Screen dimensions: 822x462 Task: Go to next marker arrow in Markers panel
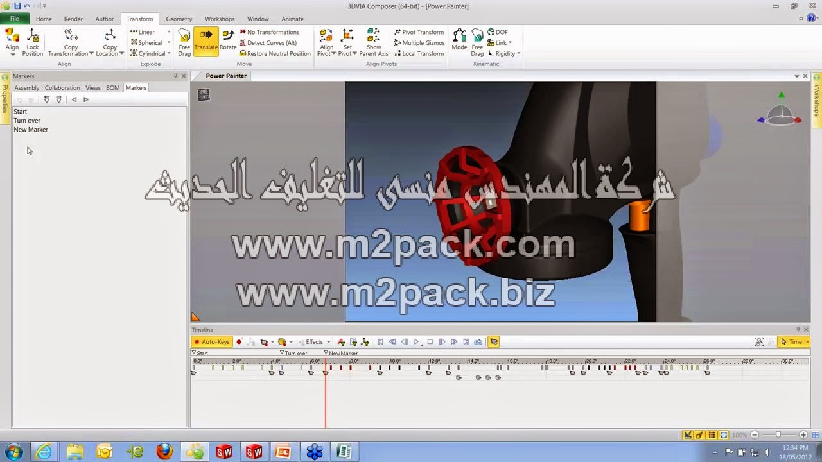point(86,99)
